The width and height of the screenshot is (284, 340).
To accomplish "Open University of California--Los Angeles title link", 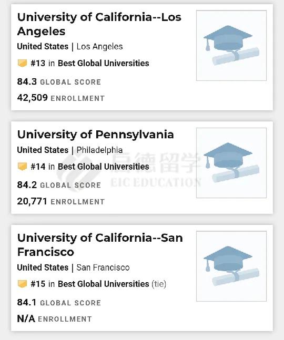I will [x=99, y=24].
